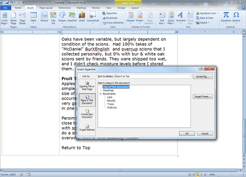Confirm hyperlink with OK button
Screen dimensions: 246x177
coord(187,134)
